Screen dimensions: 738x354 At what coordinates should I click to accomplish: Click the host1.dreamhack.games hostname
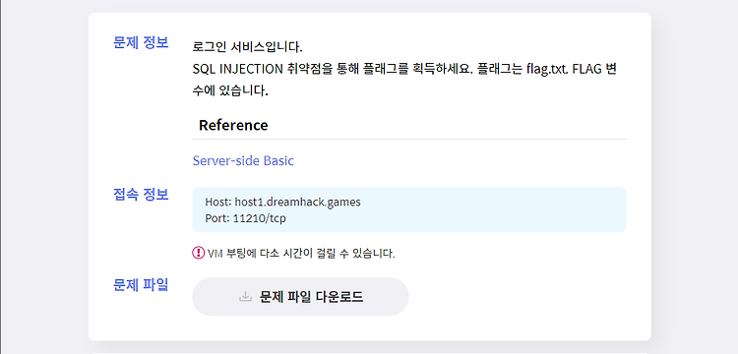[x=298, y=203]
